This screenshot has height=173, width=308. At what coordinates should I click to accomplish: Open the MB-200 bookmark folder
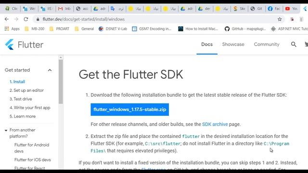click(34, 29)
